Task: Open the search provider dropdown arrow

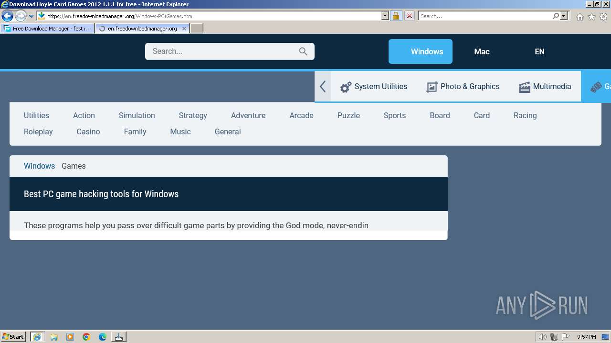Action: [564, 16]
